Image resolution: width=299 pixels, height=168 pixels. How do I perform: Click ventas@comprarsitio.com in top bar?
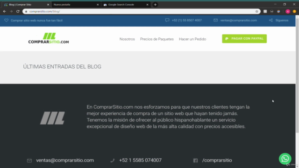(239, 20)
